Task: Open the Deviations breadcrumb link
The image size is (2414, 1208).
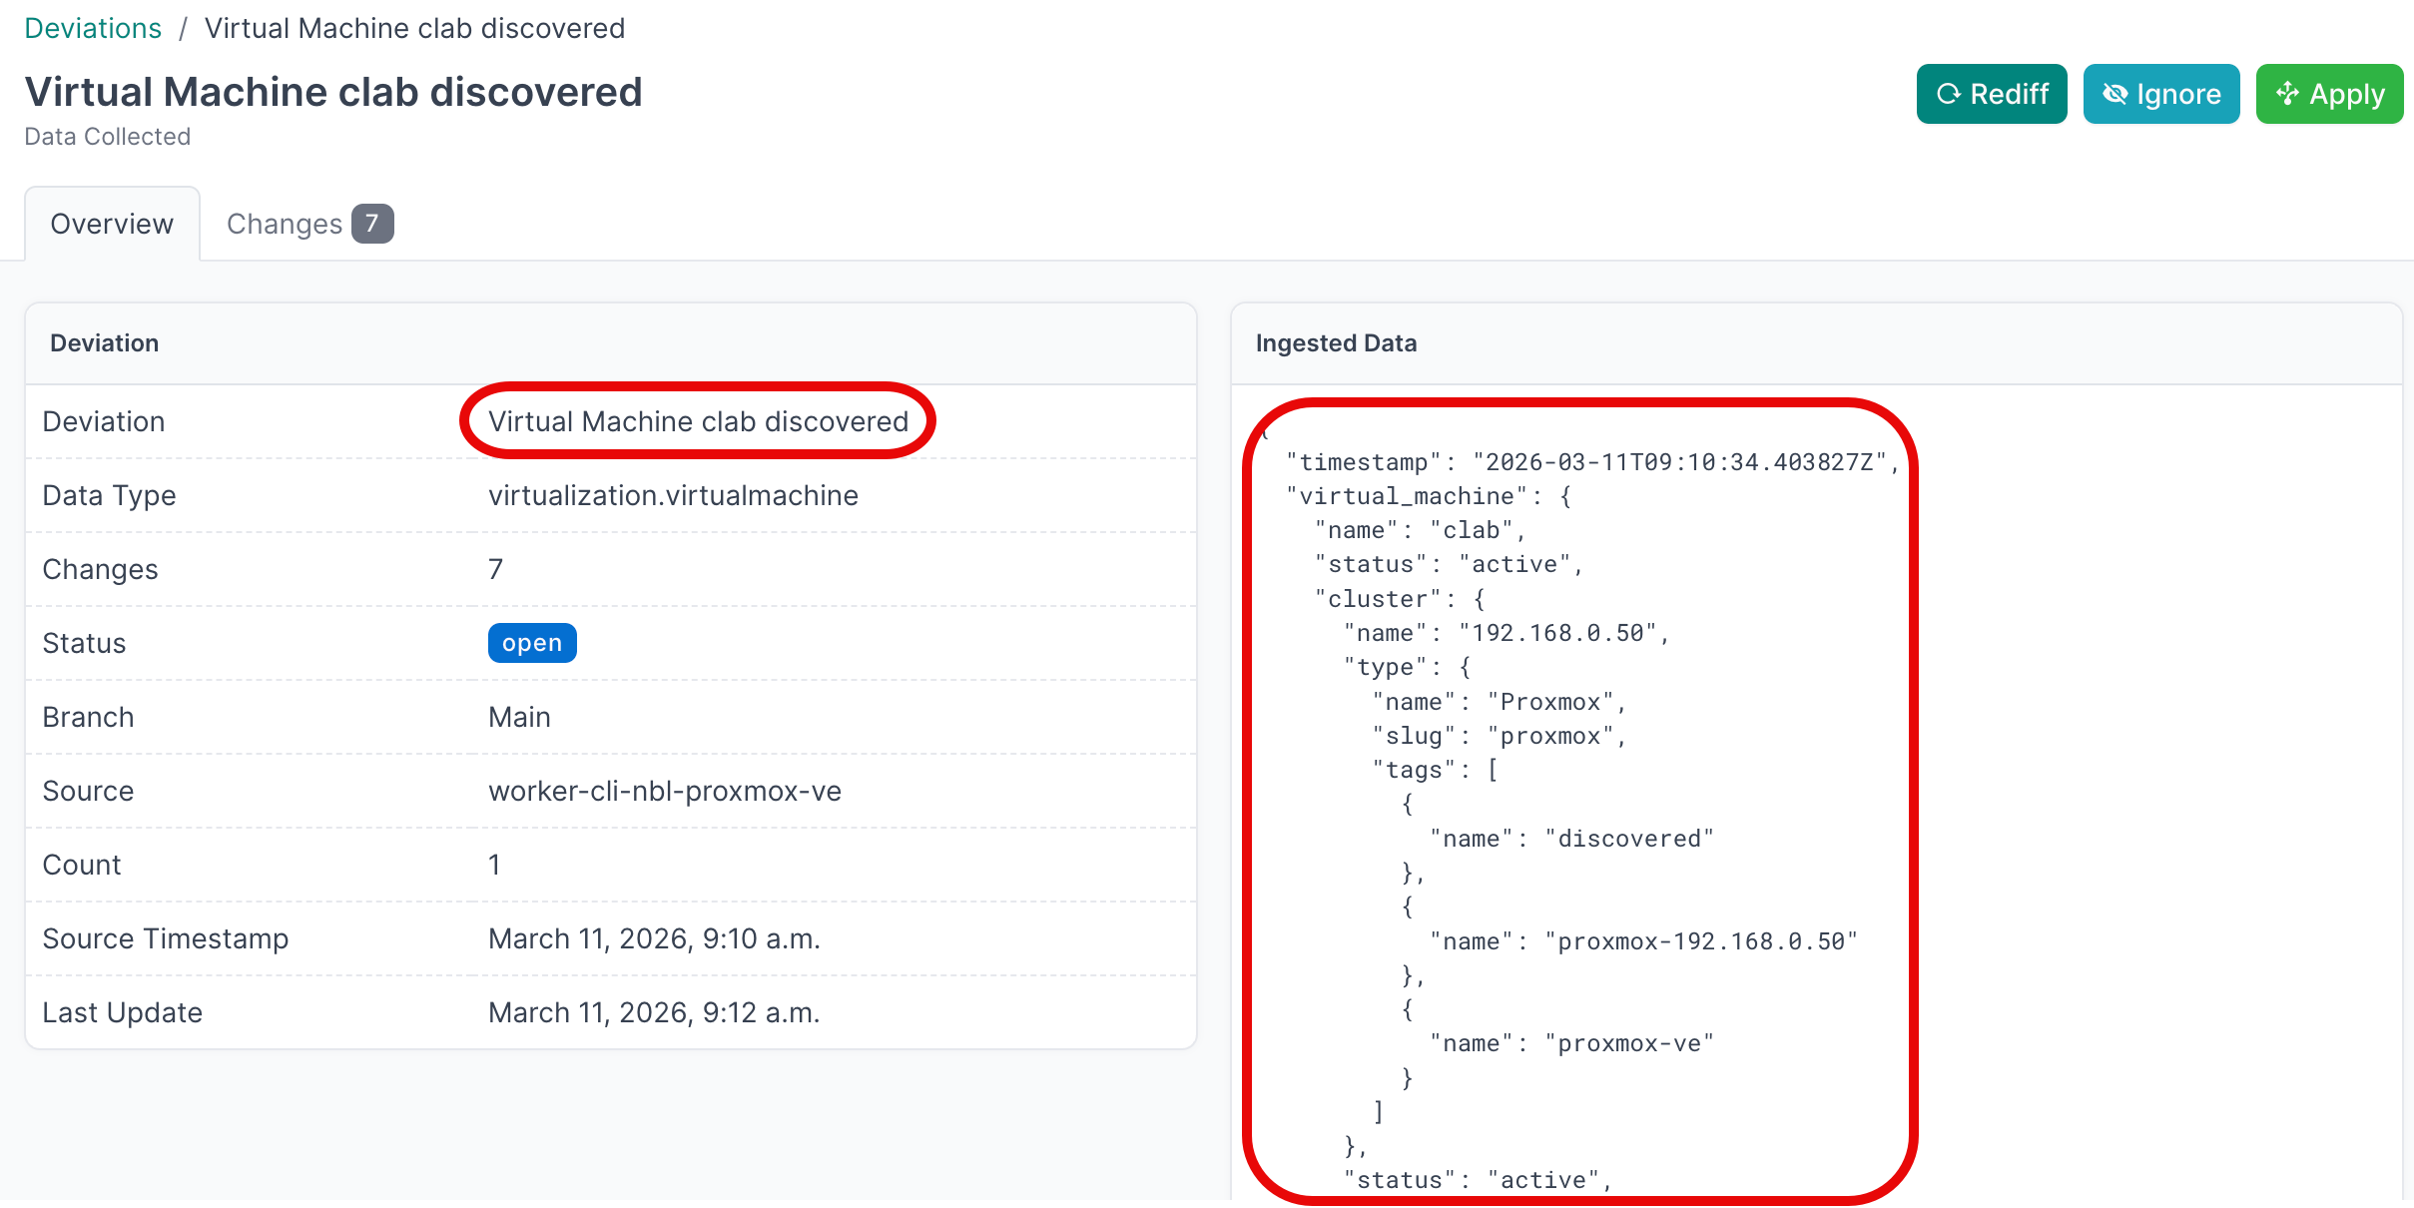Action: 92,27
